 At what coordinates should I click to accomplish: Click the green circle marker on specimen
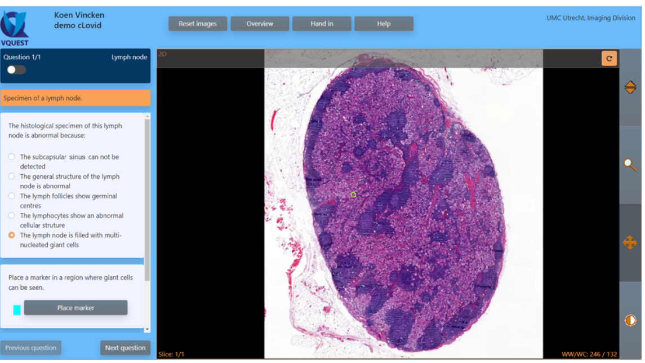click(353, 195)
